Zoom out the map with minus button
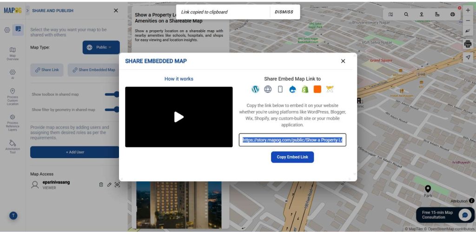The width and height of the screenshot is (476, 232). coord(468,20)
